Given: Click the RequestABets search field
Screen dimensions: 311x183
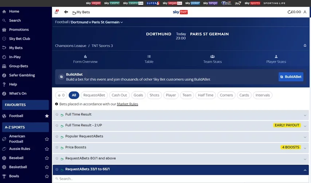Looking at the screenshot, I should pos(181,179).
